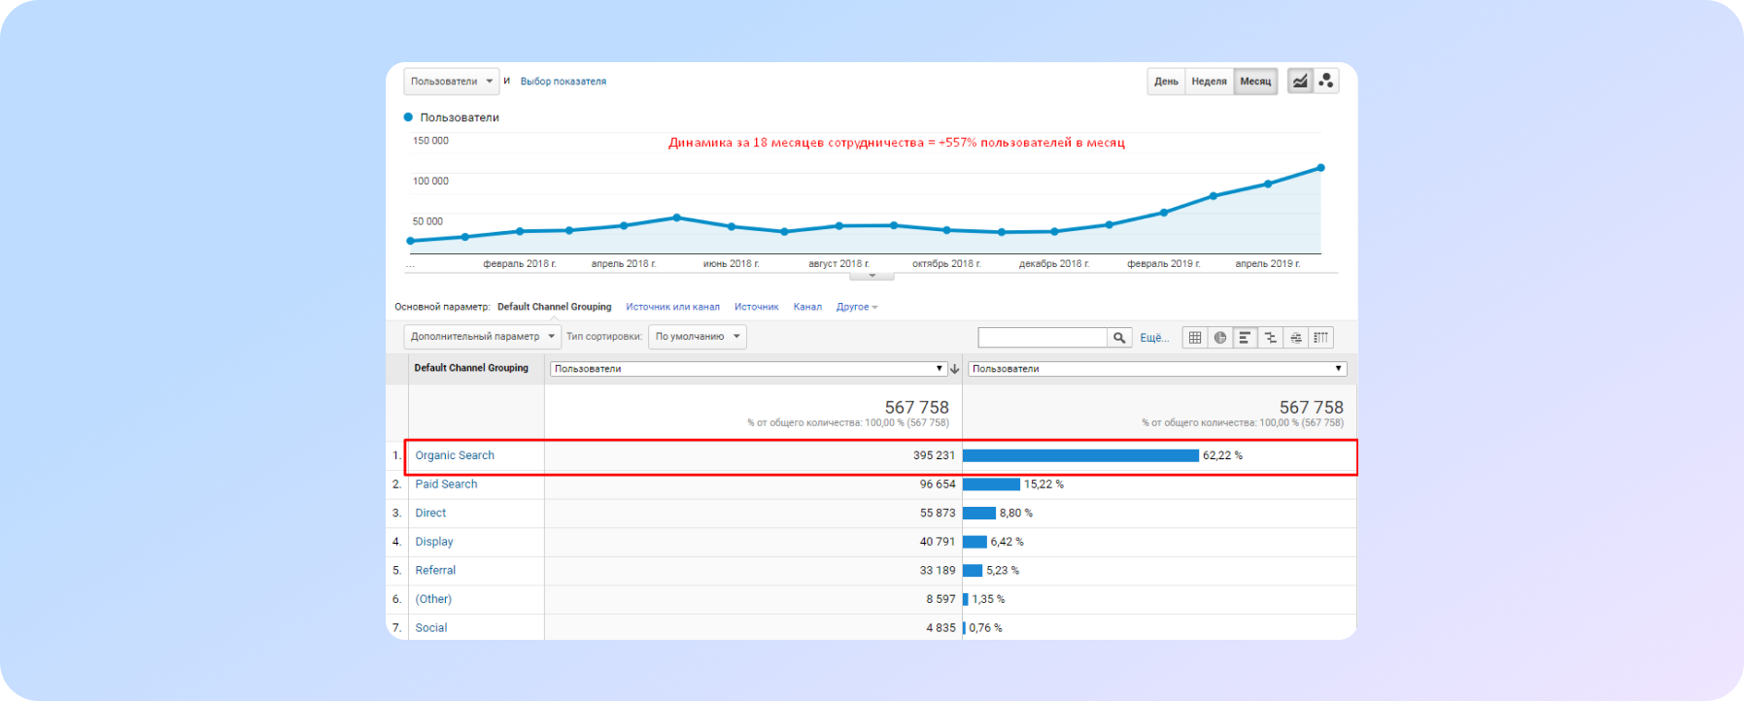Click the Ещё advanced filter link
The image size is (1744, 701).
tap(1154, 338)
